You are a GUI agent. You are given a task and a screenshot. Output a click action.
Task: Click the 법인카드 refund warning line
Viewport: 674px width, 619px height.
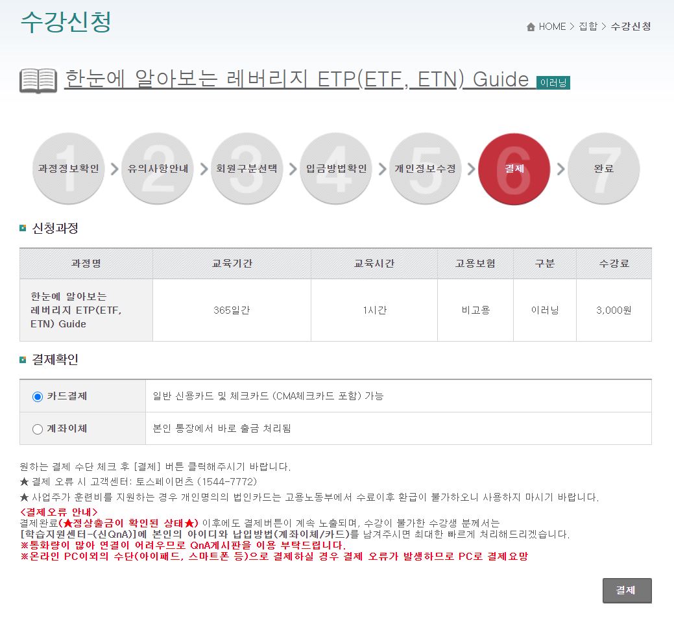pyautogui.click(x=309, y=497)
